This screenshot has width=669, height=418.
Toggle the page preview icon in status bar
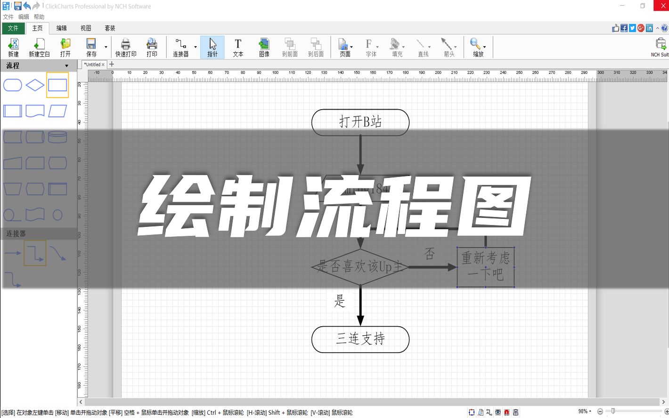click(x=481, y=412)
